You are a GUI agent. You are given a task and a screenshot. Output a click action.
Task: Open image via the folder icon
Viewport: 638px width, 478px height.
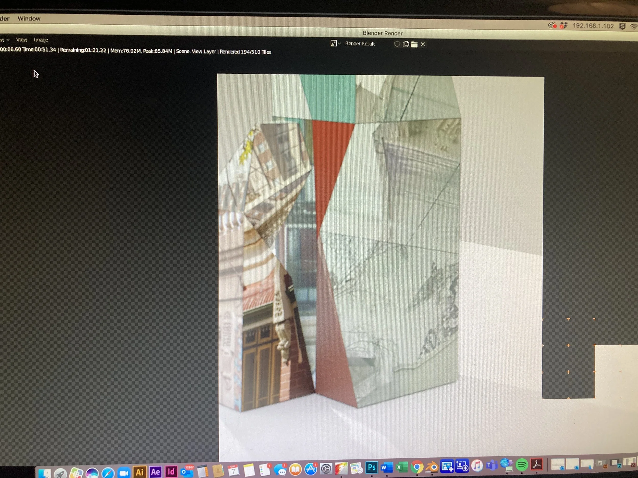click(414, 44)
